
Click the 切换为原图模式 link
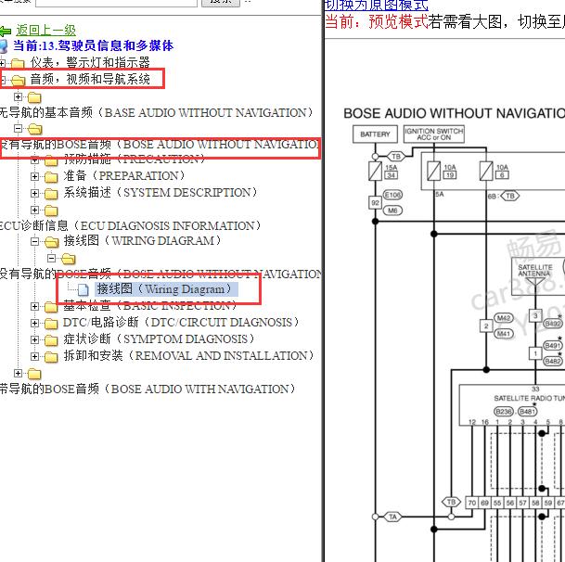pyautogui.click(x=376, y=5)
